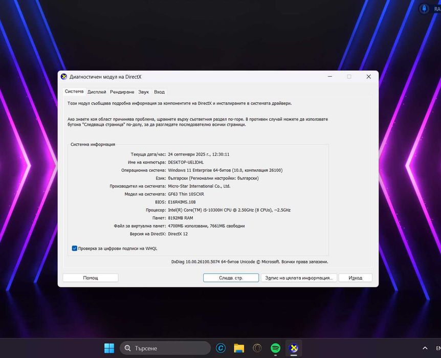441x358 pixels.
Task: Open the Рендиране tab
Action: 122,92
